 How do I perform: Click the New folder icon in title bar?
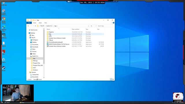33,20
